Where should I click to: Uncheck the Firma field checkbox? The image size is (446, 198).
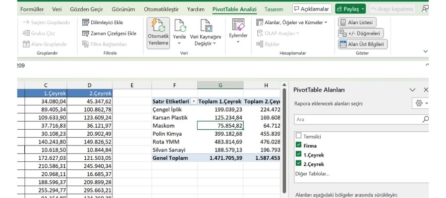298,146
